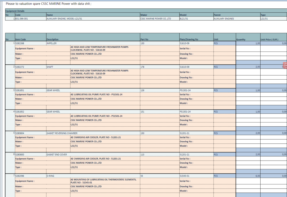Screen dimensions: 287x197
Task: Click the Plate/Drawing No column header
Action: click(196, 37)
